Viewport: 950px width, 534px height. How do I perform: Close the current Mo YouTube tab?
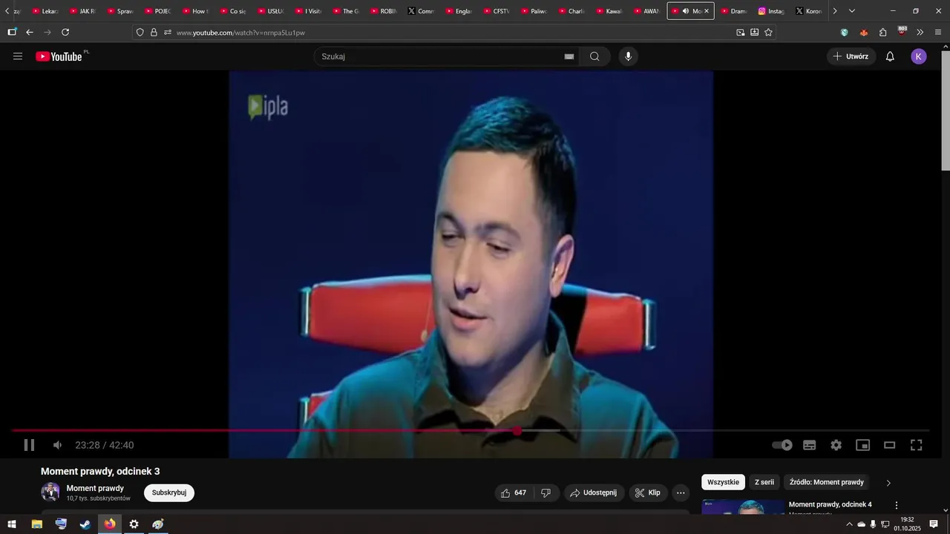click(x=707, y=11)
